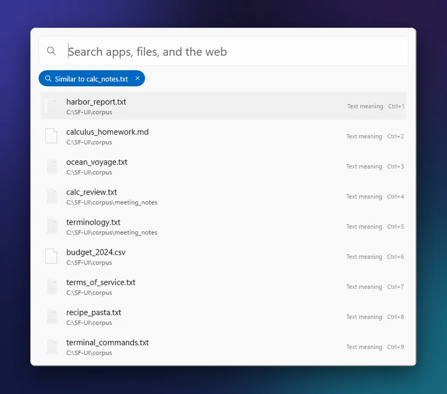Focus the Search apps, files, and web field
This screenshot has width=447, height=394.
(223, 51)
